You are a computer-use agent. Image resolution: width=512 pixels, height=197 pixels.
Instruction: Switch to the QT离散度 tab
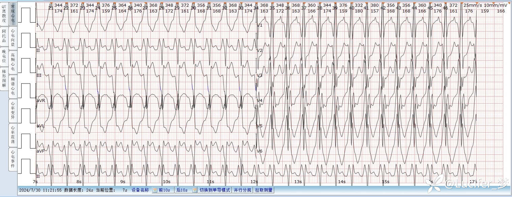pos(4,13)
